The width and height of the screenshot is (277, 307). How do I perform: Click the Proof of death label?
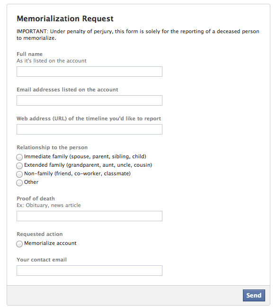click(x=36, y=199)
